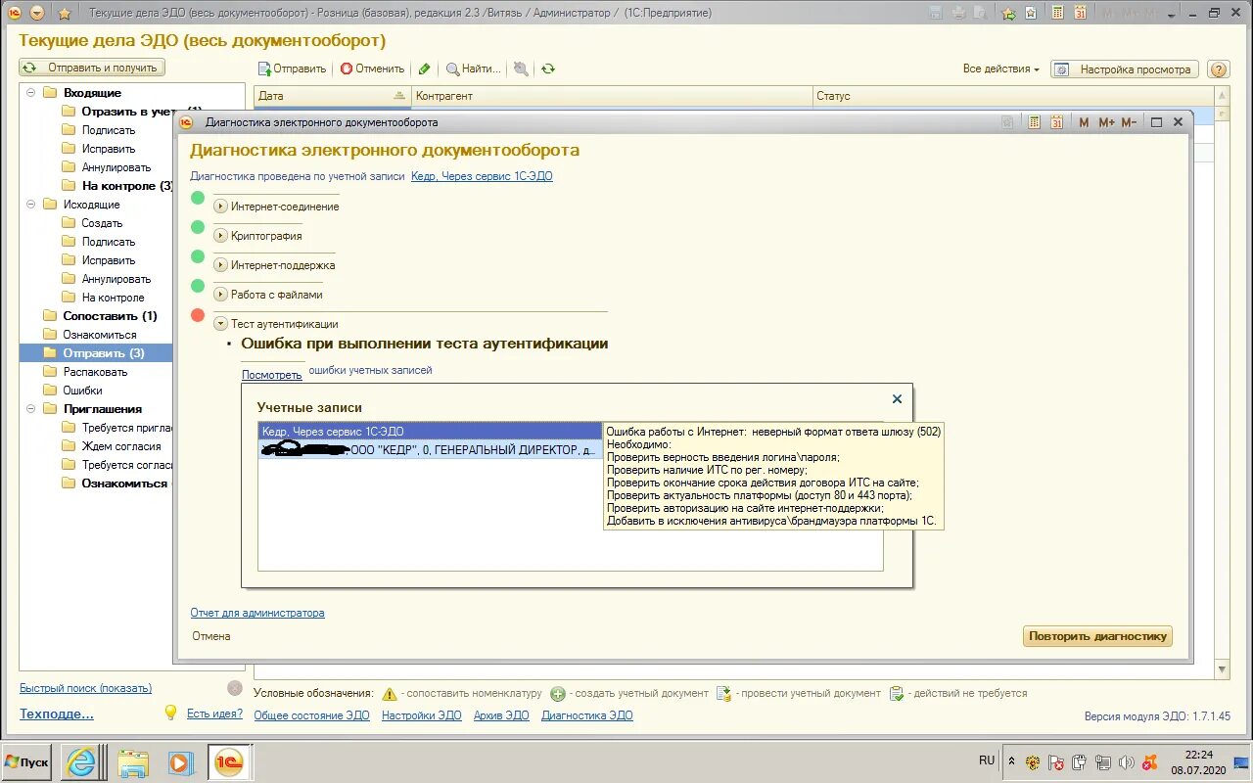Close the 'Учетные записи' popup
Screen dimensions: 1253x783
point(897,399)
